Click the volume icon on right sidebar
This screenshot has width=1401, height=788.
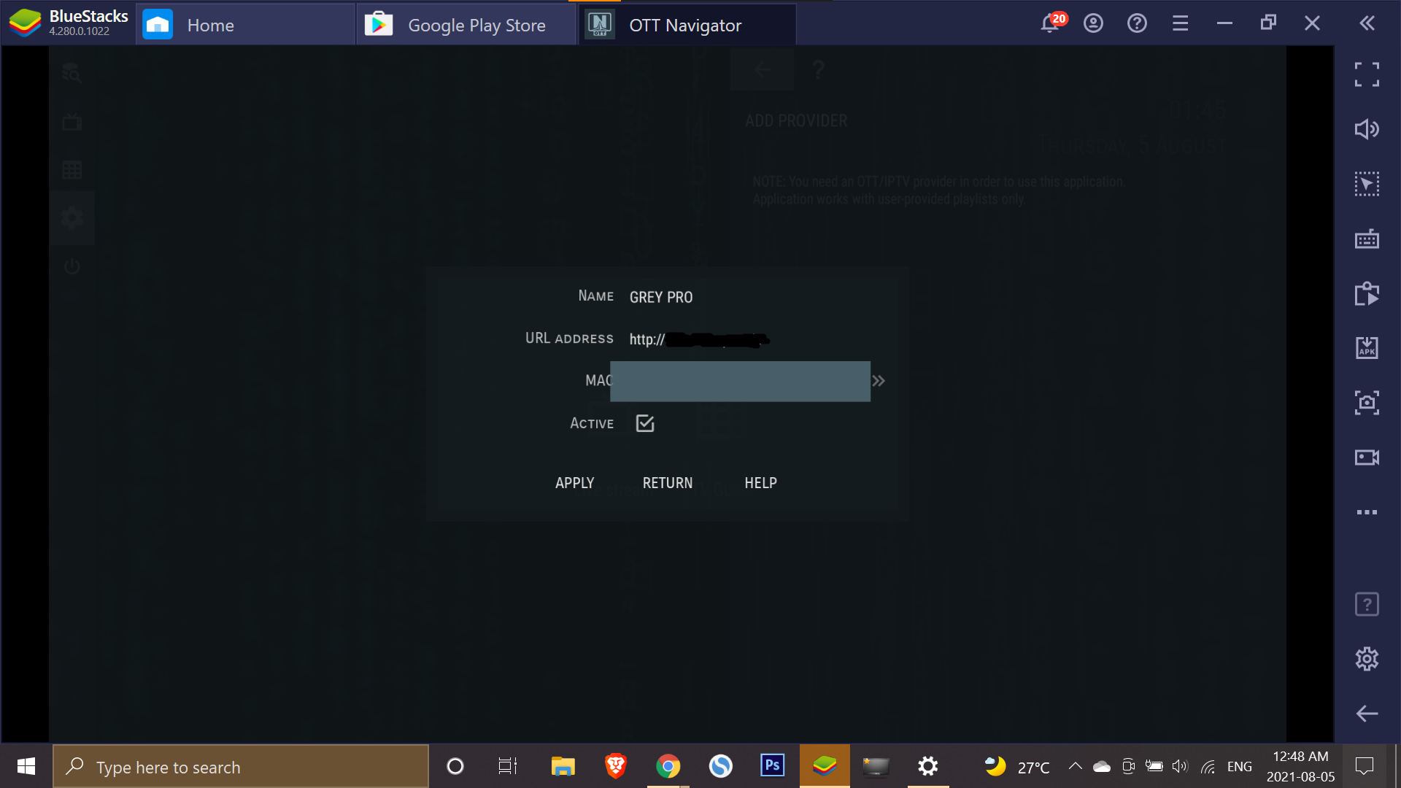click(x=1367, y=128)
